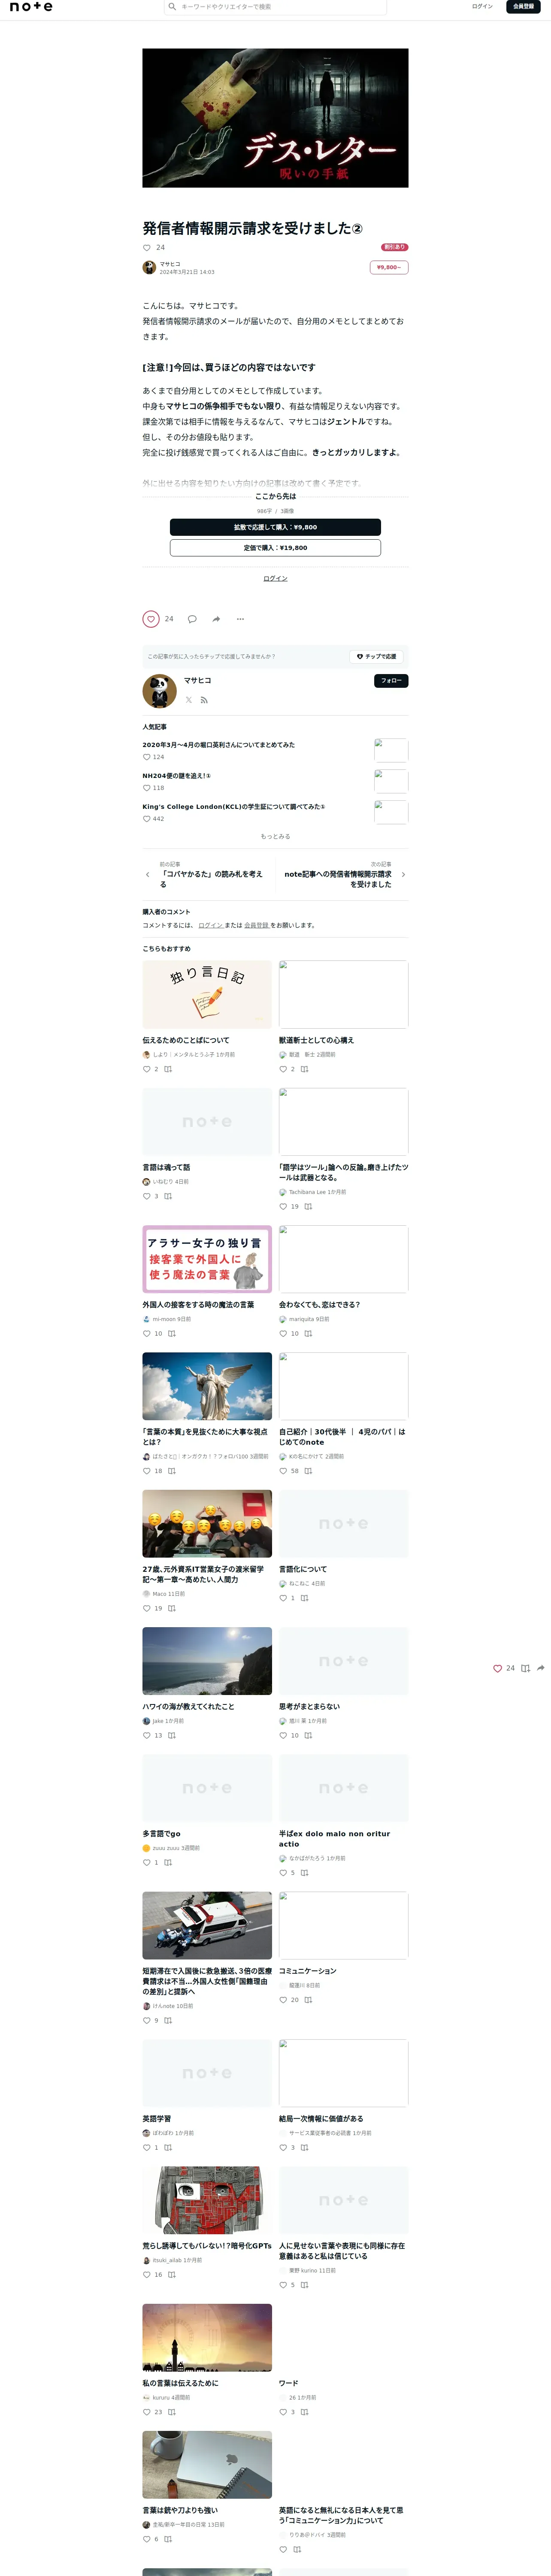Open recommended article 私の言葉は伝えるために
Viewport: 551px width, 2576px height.
pos(180,2383)
